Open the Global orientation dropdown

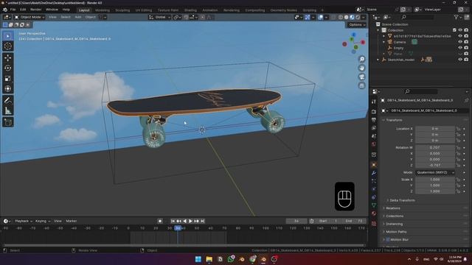coord(159,17)
